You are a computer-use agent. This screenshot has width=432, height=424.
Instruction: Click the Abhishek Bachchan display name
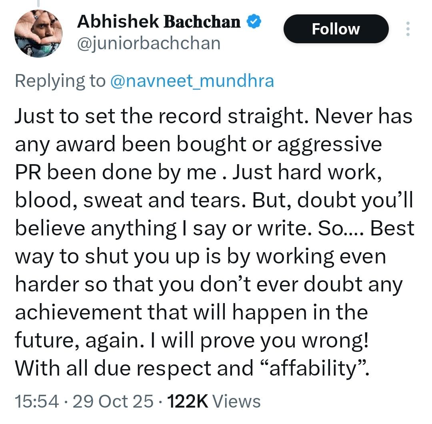[x=159, y=22]
